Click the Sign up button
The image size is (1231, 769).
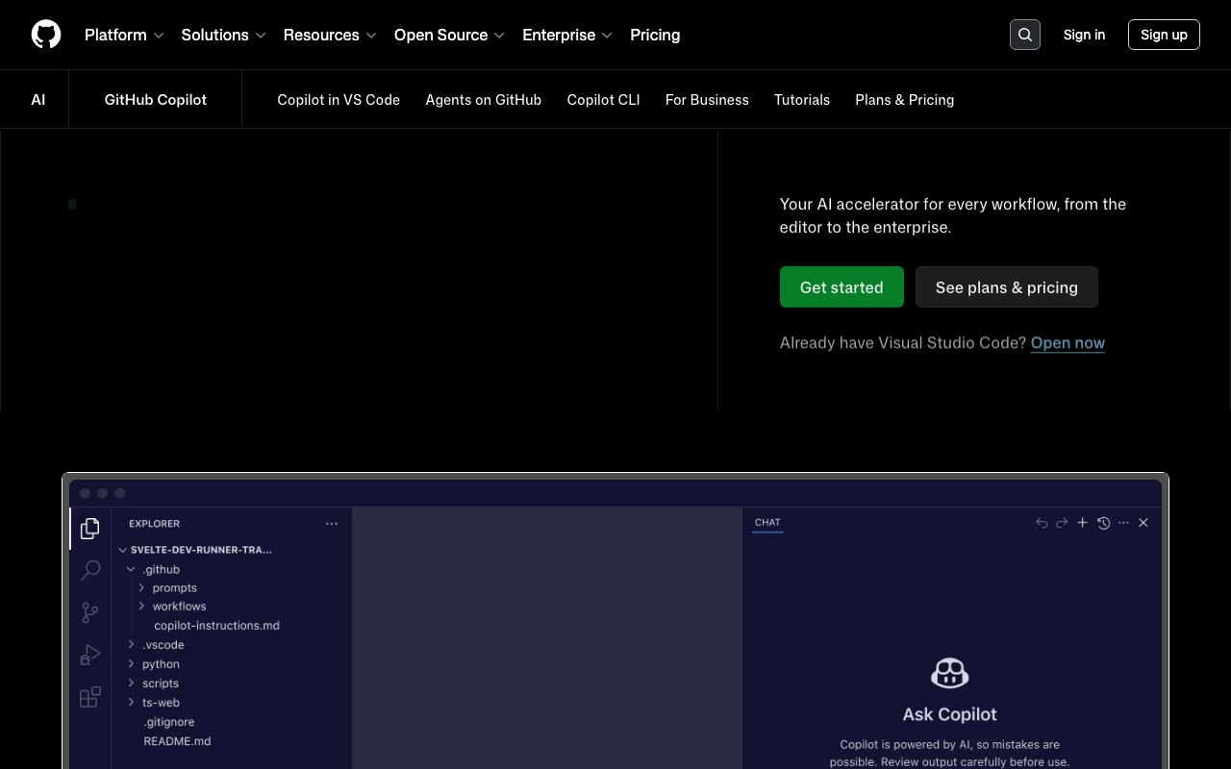1164,35
